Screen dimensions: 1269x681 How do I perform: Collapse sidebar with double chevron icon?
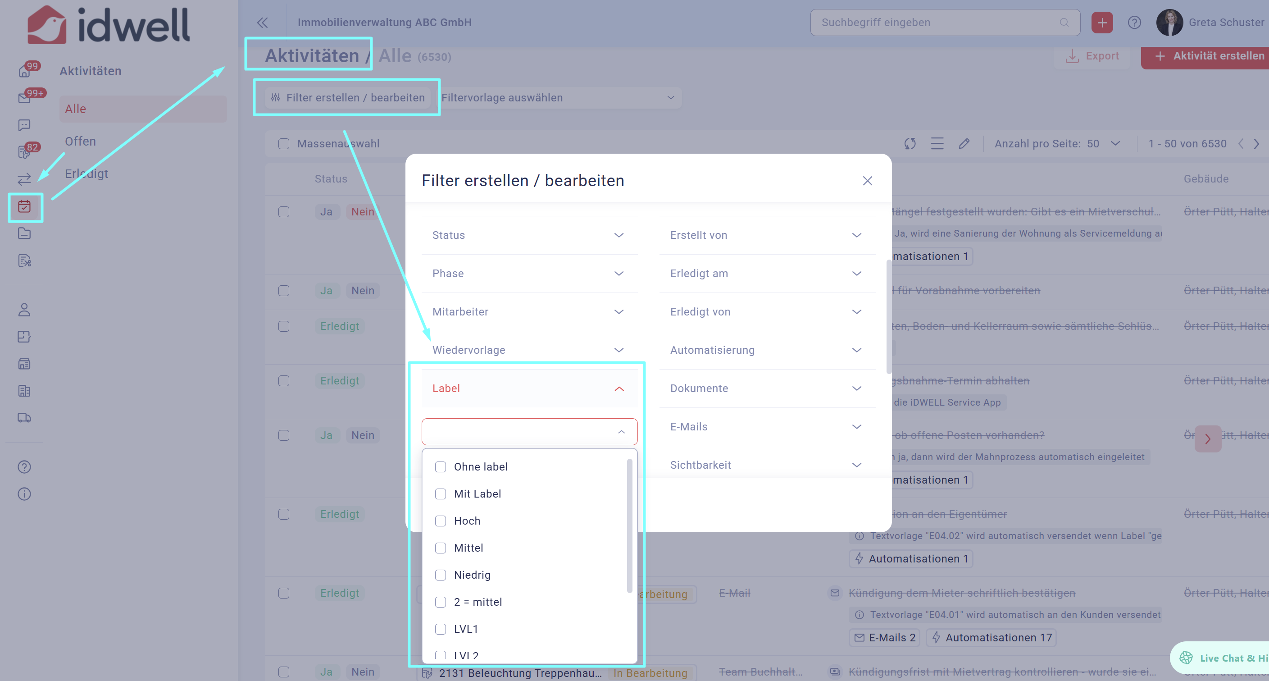click(x=262, y=23)
